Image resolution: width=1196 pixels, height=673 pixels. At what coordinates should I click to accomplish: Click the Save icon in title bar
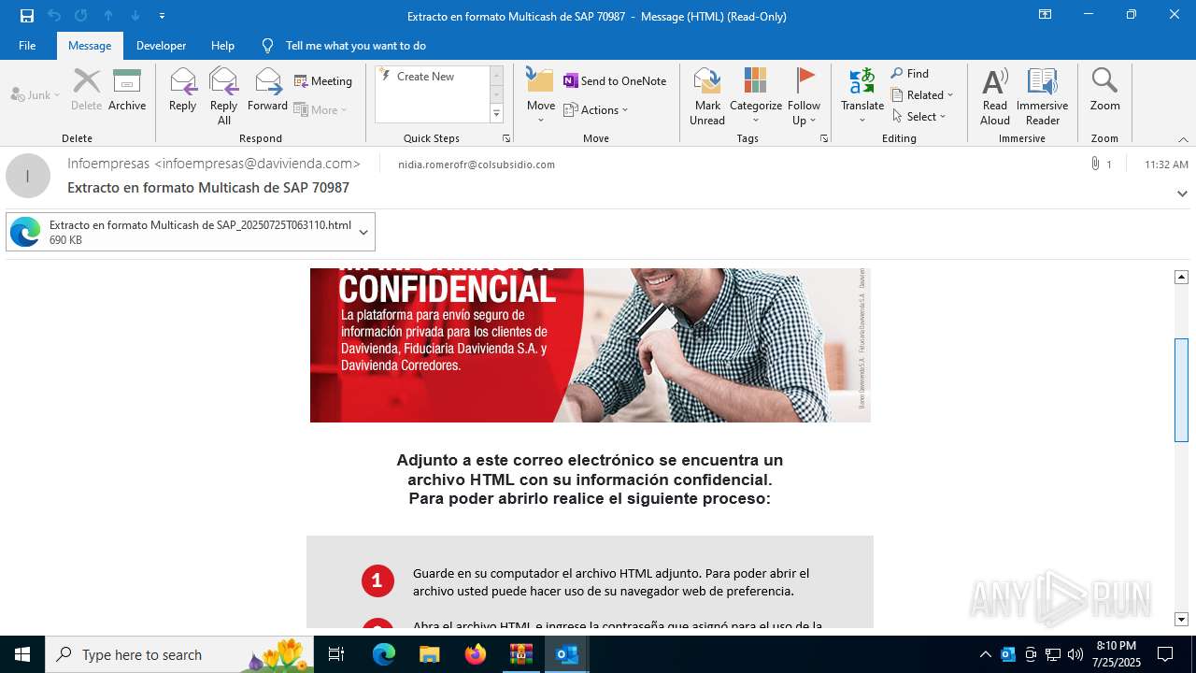27,16
